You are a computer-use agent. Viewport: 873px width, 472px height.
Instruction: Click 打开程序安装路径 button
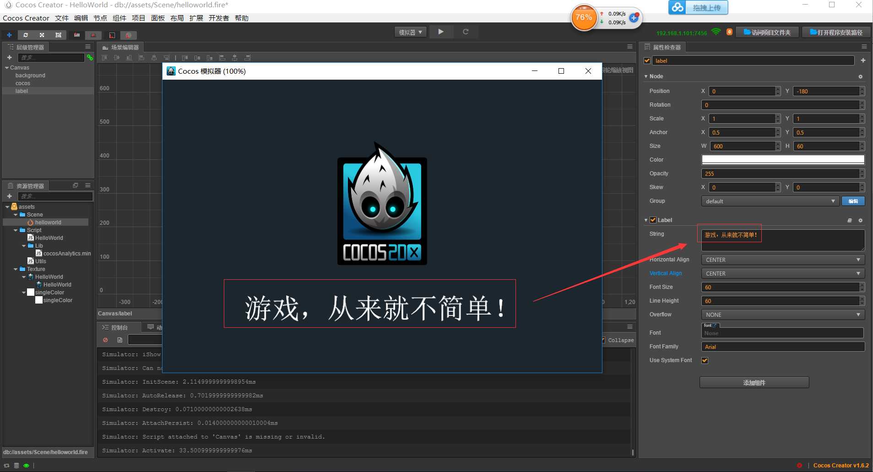[836, 32]
